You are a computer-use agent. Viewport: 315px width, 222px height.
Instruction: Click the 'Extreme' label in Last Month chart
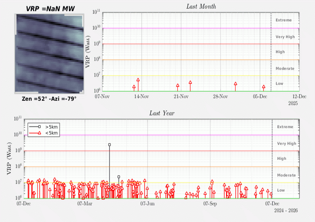283,20
